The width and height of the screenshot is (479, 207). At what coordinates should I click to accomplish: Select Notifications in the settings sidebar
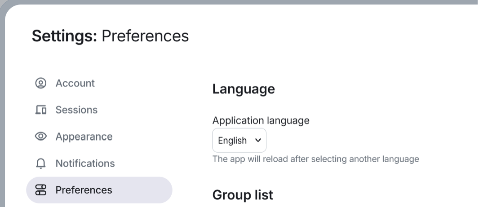pos(85,163)
